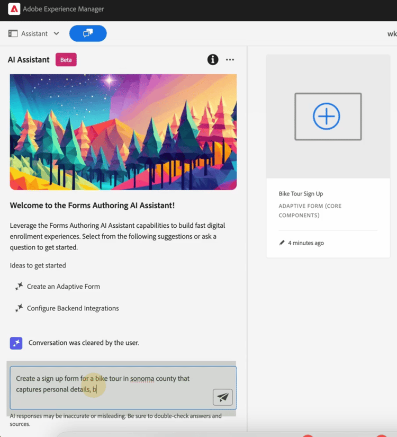Click the Adobe logo icon

[x=14, y=9]
